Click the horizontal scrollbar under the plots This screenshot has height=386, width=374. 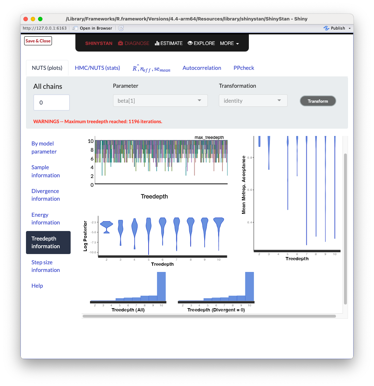(x=209, y=316)
